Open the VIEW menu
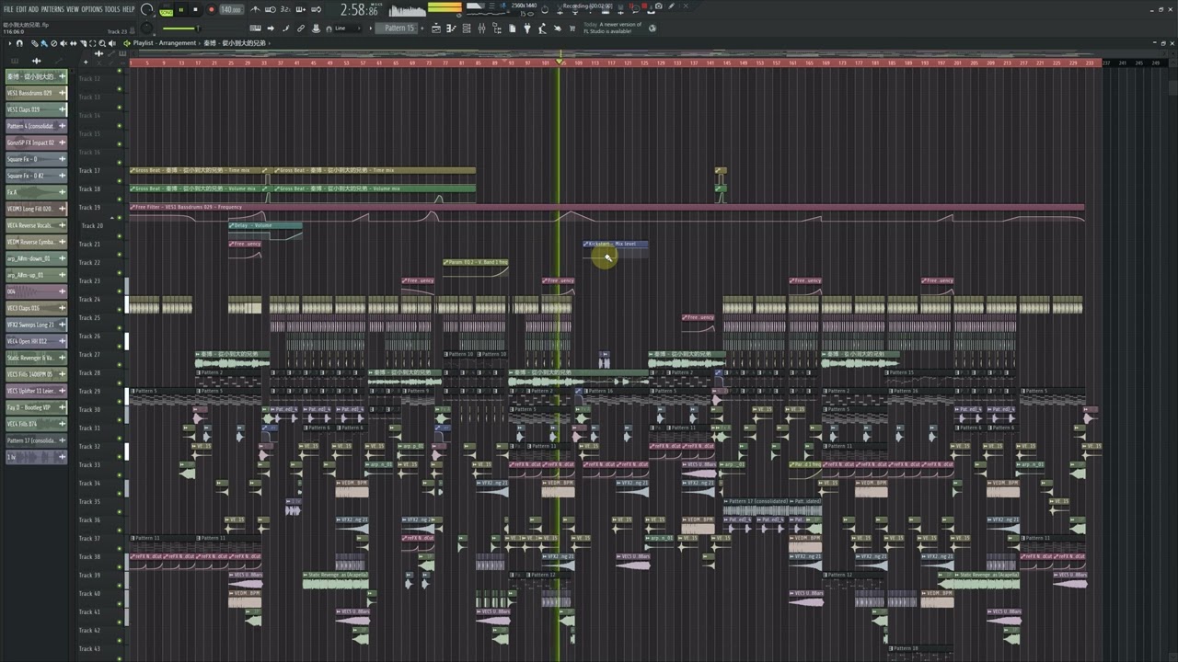The width and height of the screenshot is (1178, 662). tap(73, 9)
